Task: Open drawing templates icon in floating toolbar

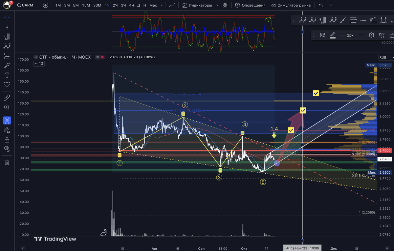Action: tap(322, 35)
